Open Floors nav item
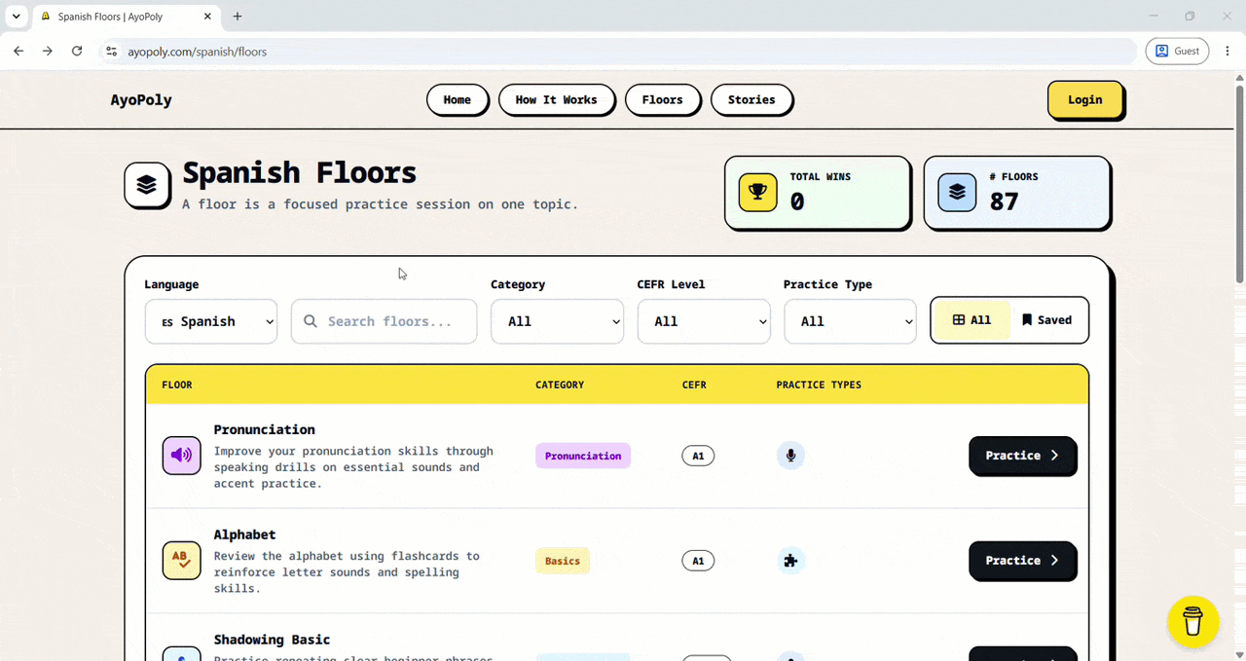1246x661 pixels. (x=663, y=99)
